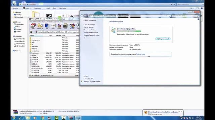The height and width of the screenshot is (120, 215).
Task: Select LICENSE.GPL2 file in WinRAR
Action: tap(36, 70)
